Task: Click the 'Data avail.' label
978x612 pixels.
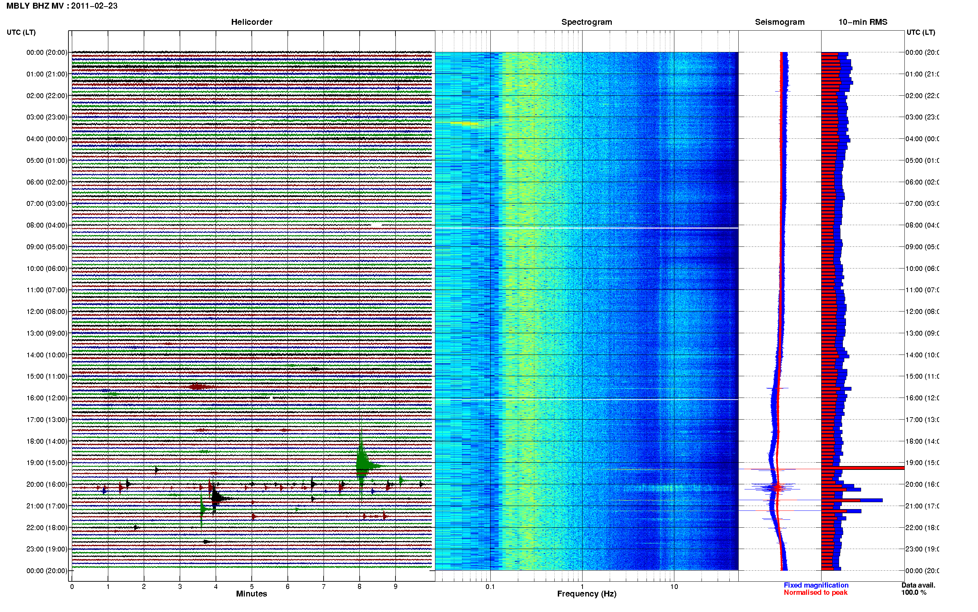Action: (918, 585)
